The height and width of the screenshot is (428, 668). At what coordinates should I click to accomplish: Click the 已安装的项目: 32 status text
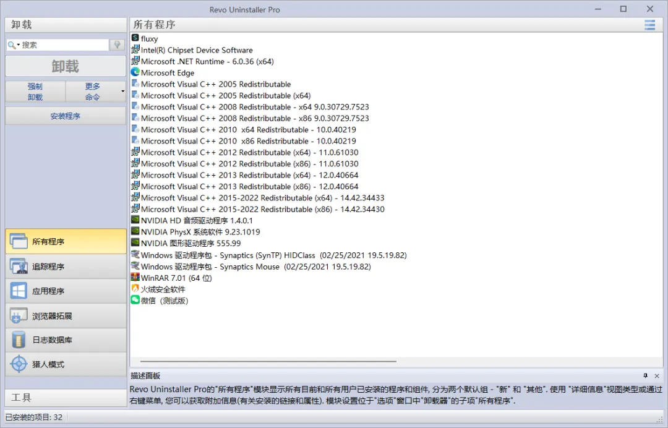coord(33,417)
